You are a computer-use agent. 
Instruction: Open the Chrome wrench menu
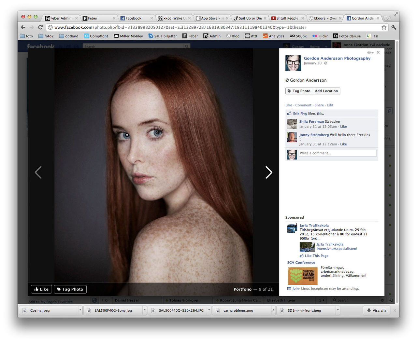[x=394, y=27]
